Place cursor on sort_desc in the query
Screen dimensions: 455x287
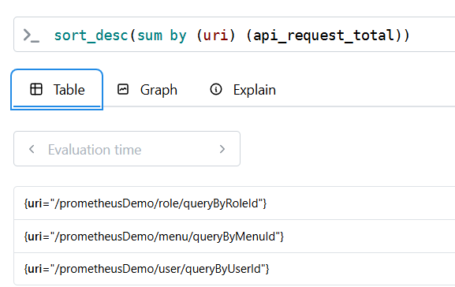pos(91,35)
